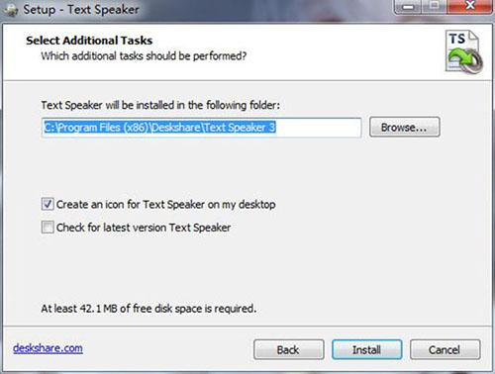Image resolution: width=495 pixels, height=374 pixels.
Task: Open the Browse folder dialog
Action: (x=405, y=127)
